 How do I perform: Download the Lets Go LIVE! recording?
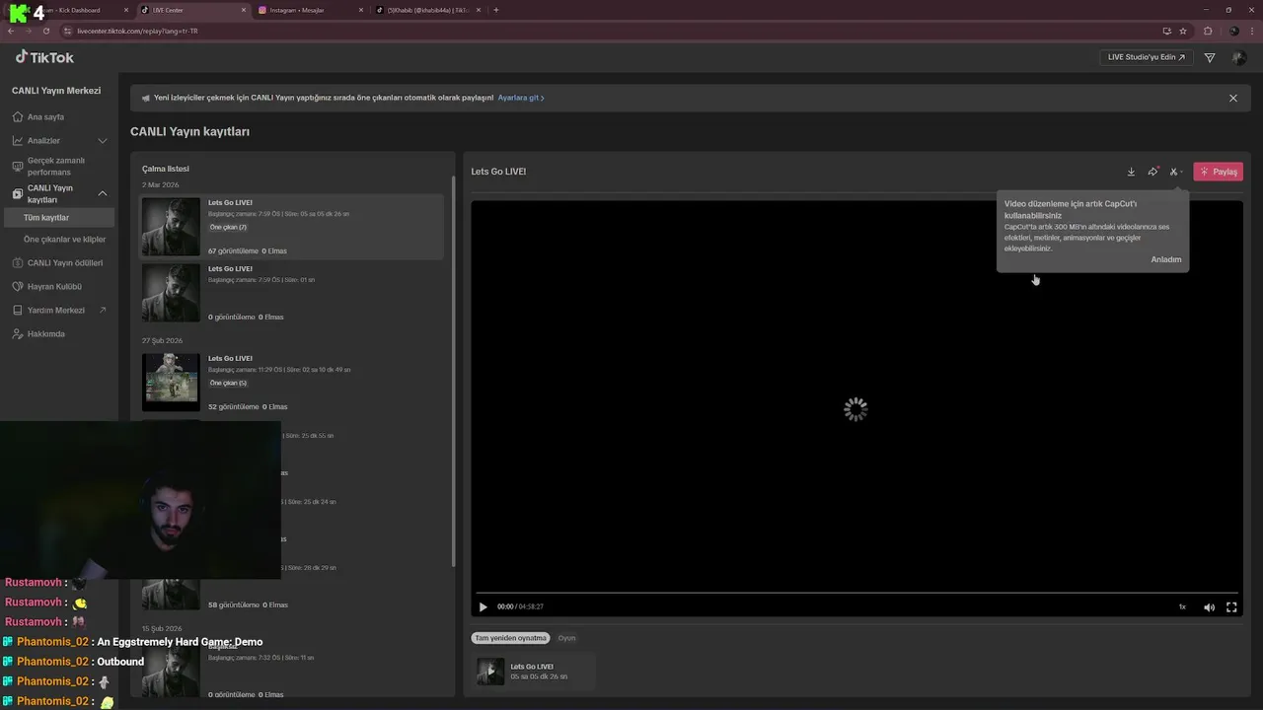tap(1131, 172)
